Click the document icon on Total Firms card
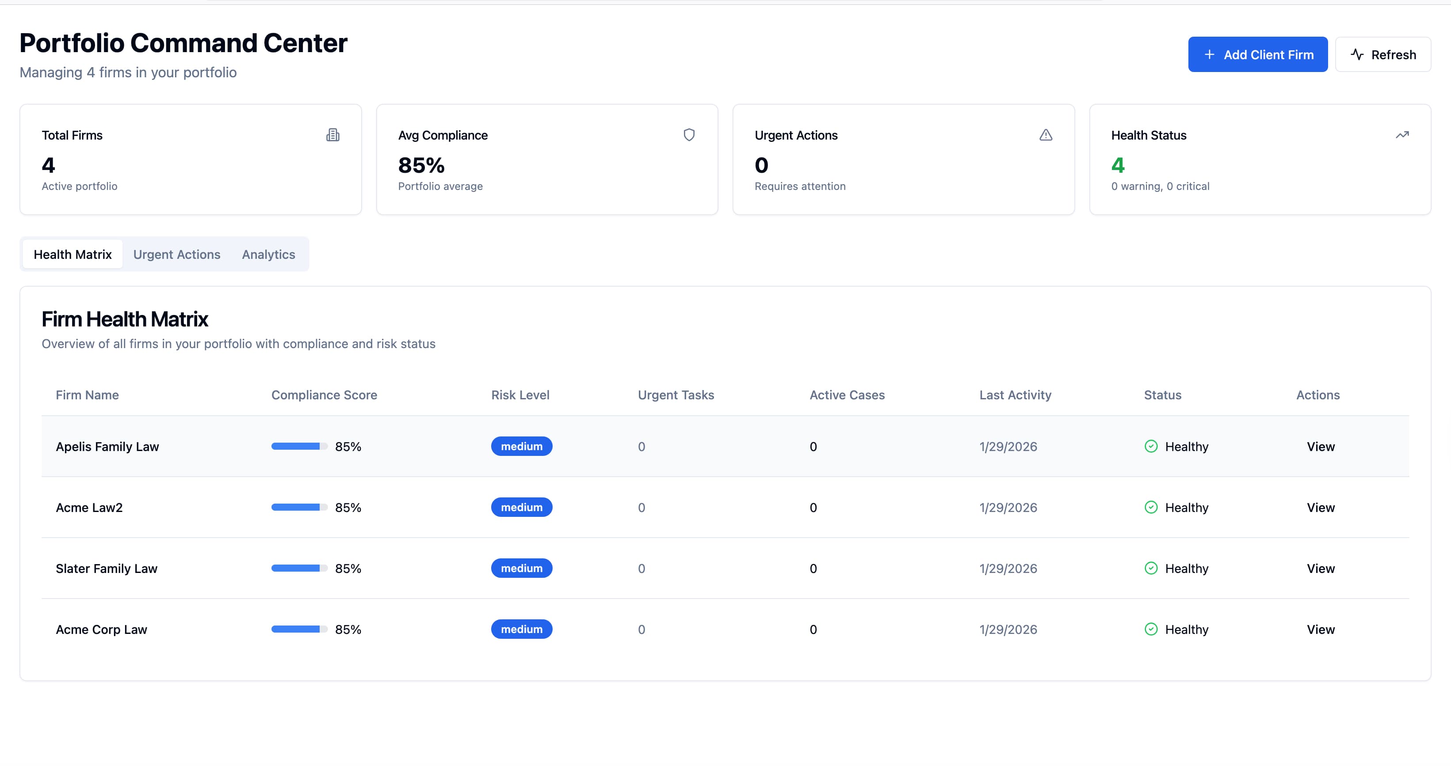This screenshot has height=766, width=1451. click(x=333, y=135)
